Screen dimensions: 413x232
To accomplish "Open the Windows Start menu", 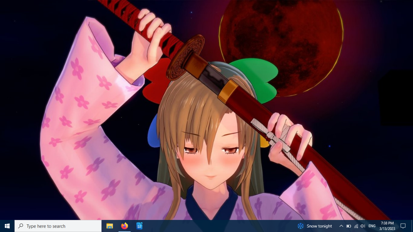I will click(7, 226).
